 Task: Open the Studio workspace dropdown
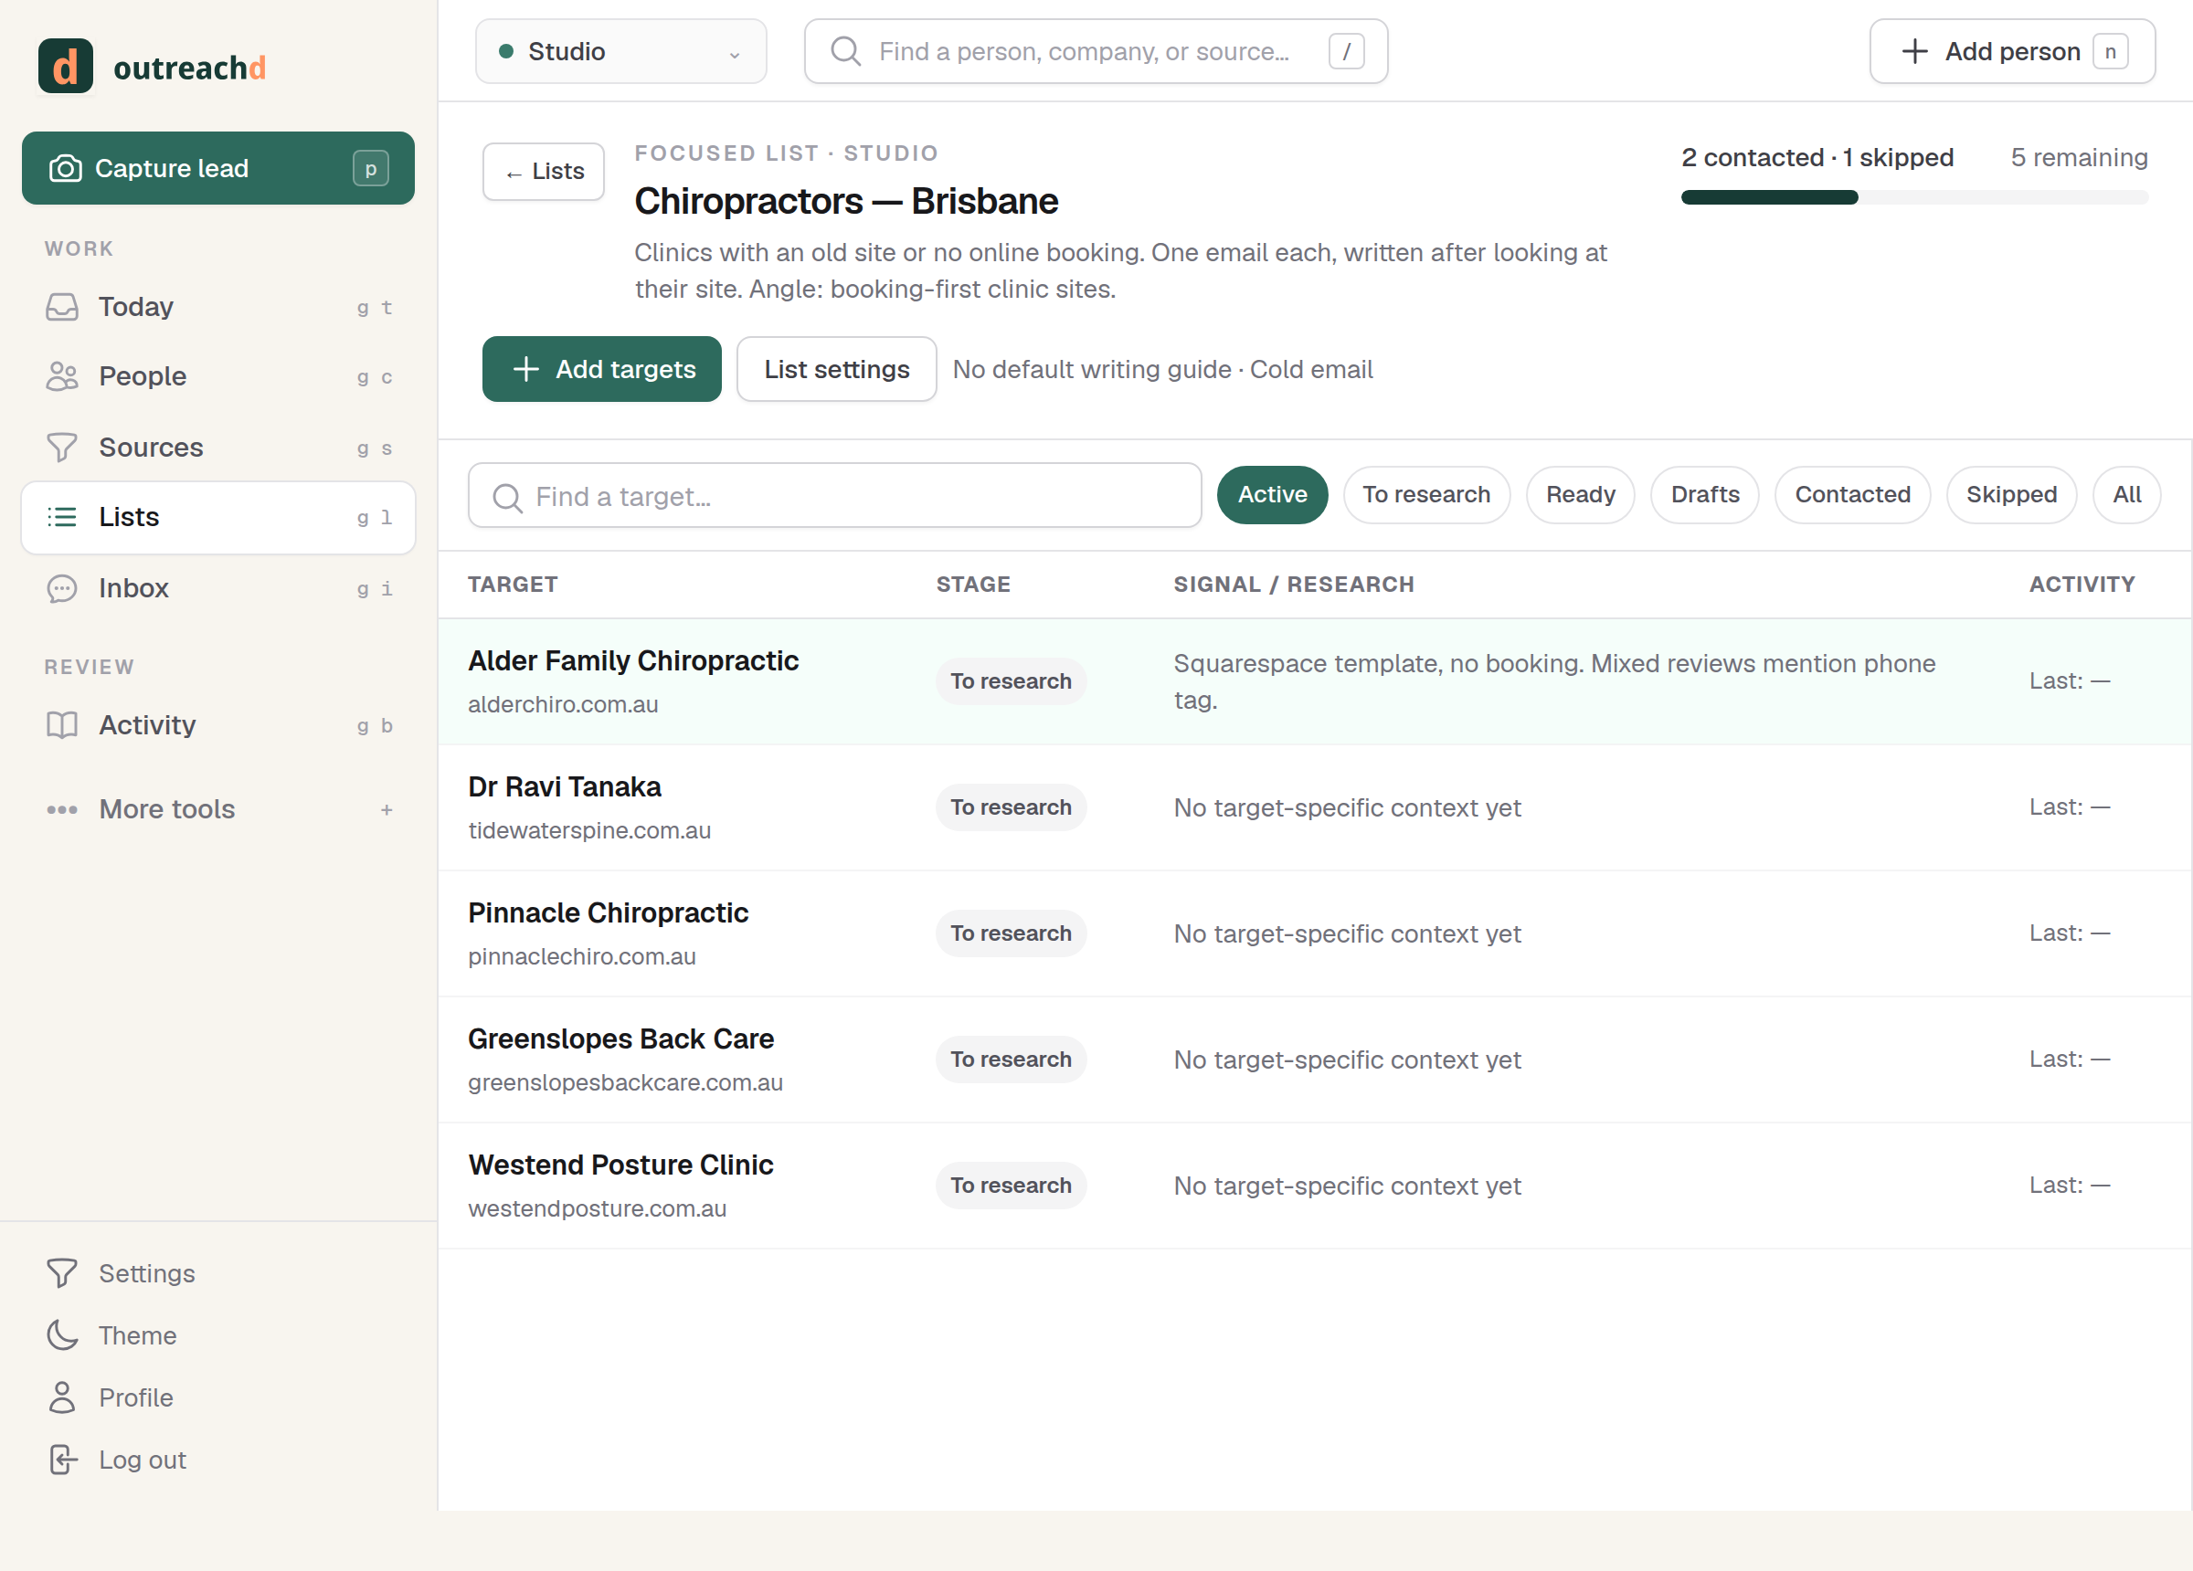pyautogui.click(x=620, y=51)
